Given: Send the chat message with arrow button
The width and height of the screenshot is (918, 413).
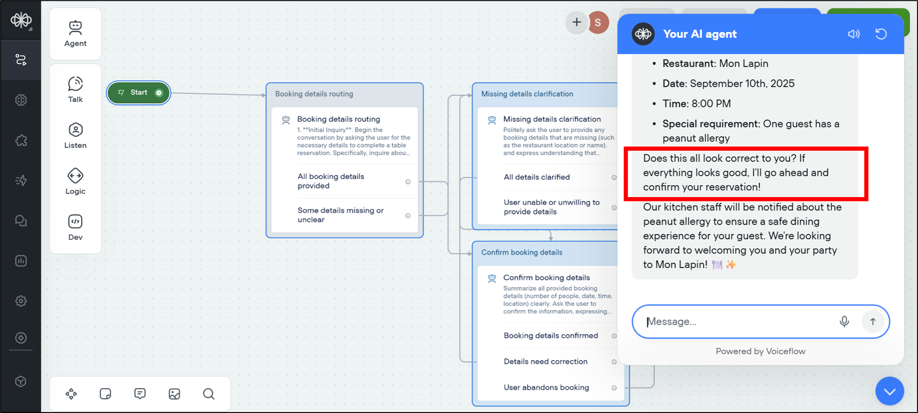Looking at the screenshot, I should 873,322.
